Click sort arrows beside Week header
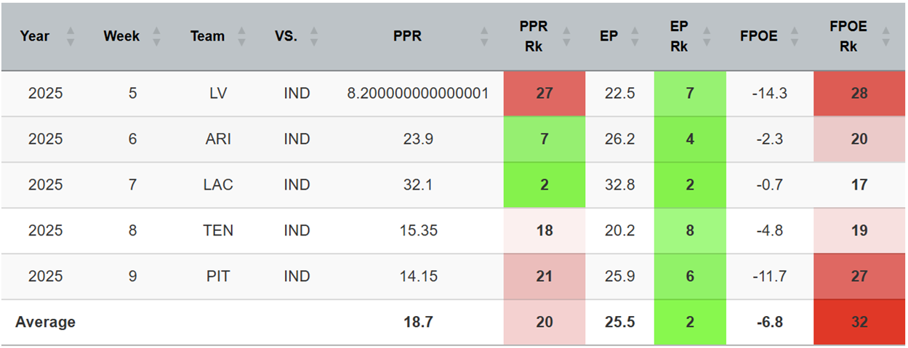The width and height of the screenshot is (908, 348). coord(156,36)
